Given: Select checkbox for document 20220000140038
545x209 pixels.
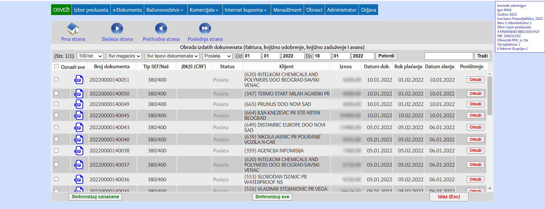Looking at the screenshot, I should coord(56,151).
